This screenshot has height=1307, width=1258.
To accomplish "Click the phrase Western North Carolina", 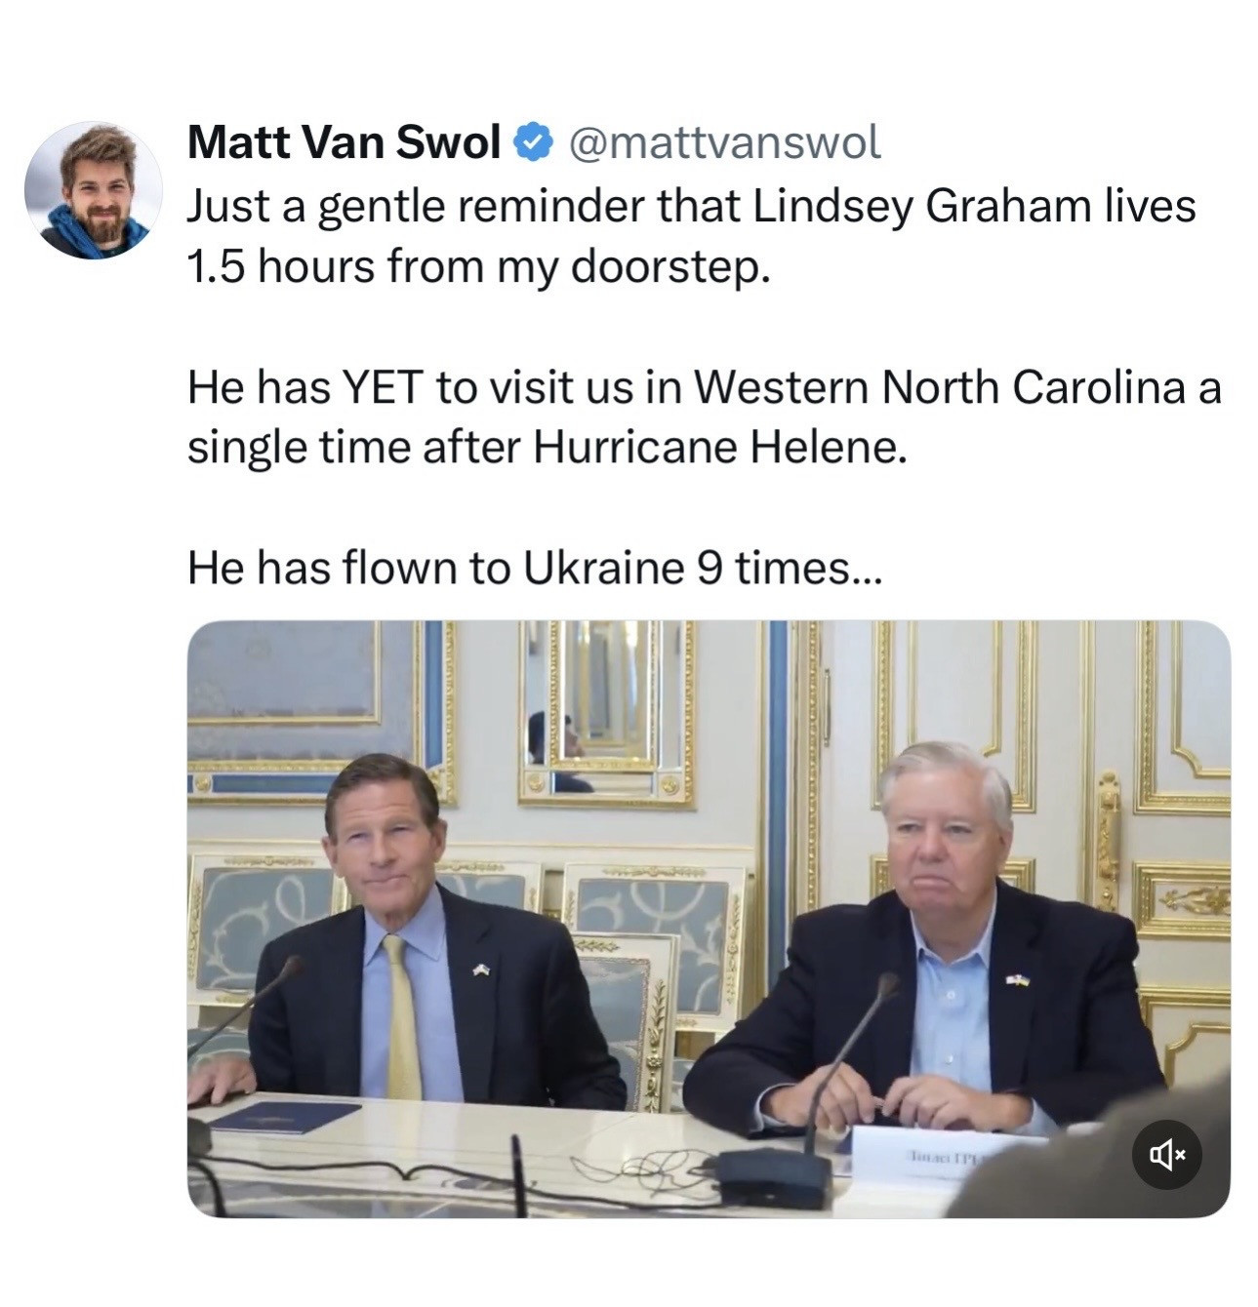I will pos(938,387).
